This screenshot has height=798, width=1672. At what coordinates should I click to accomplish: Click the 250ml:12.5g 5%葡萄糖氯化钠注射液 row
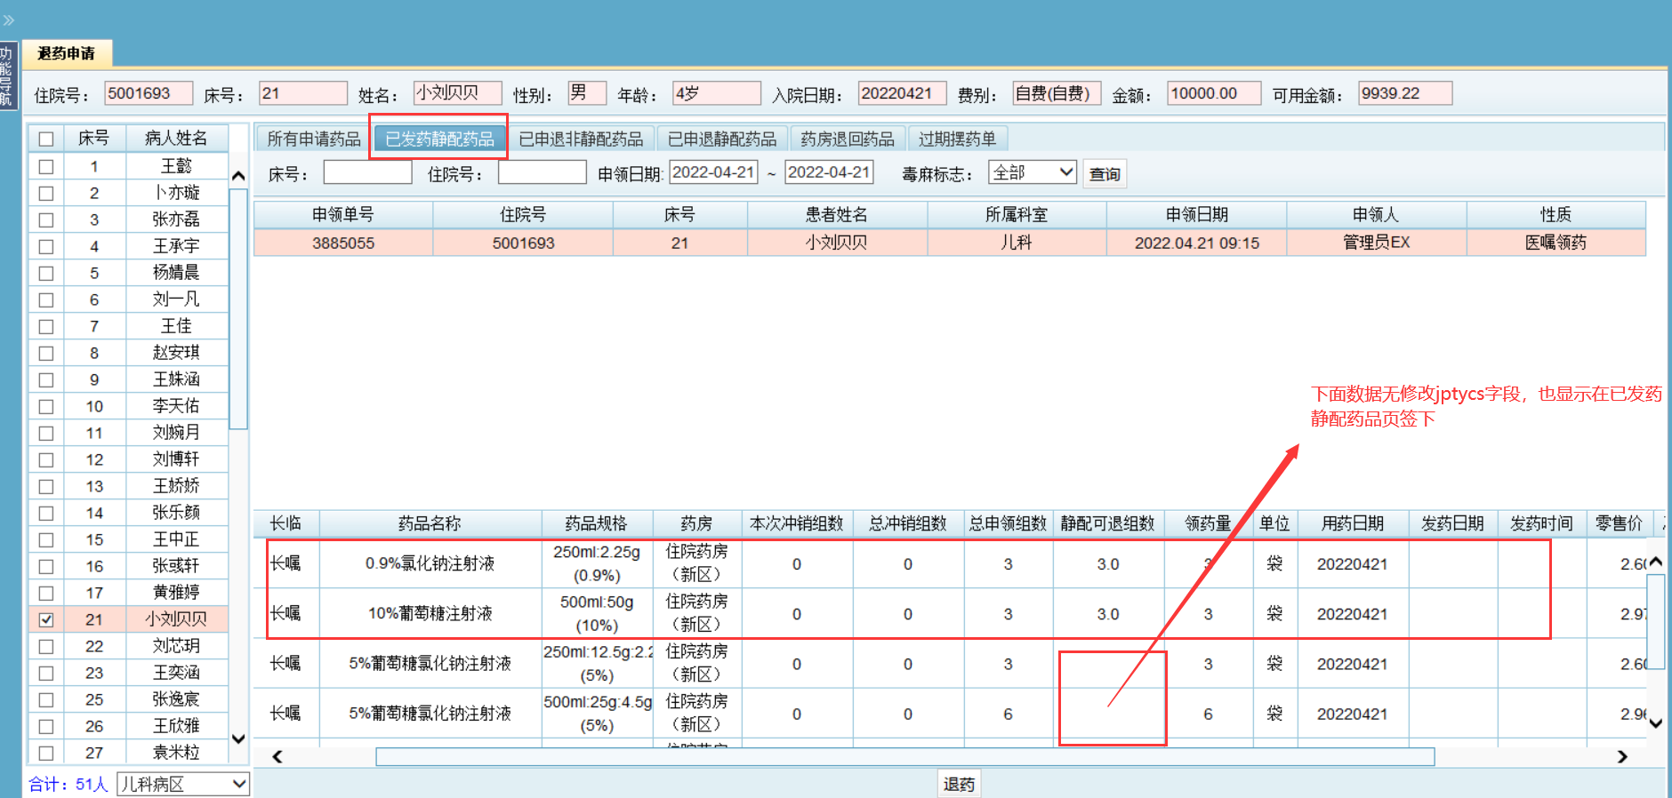click(x=948, y=663)
